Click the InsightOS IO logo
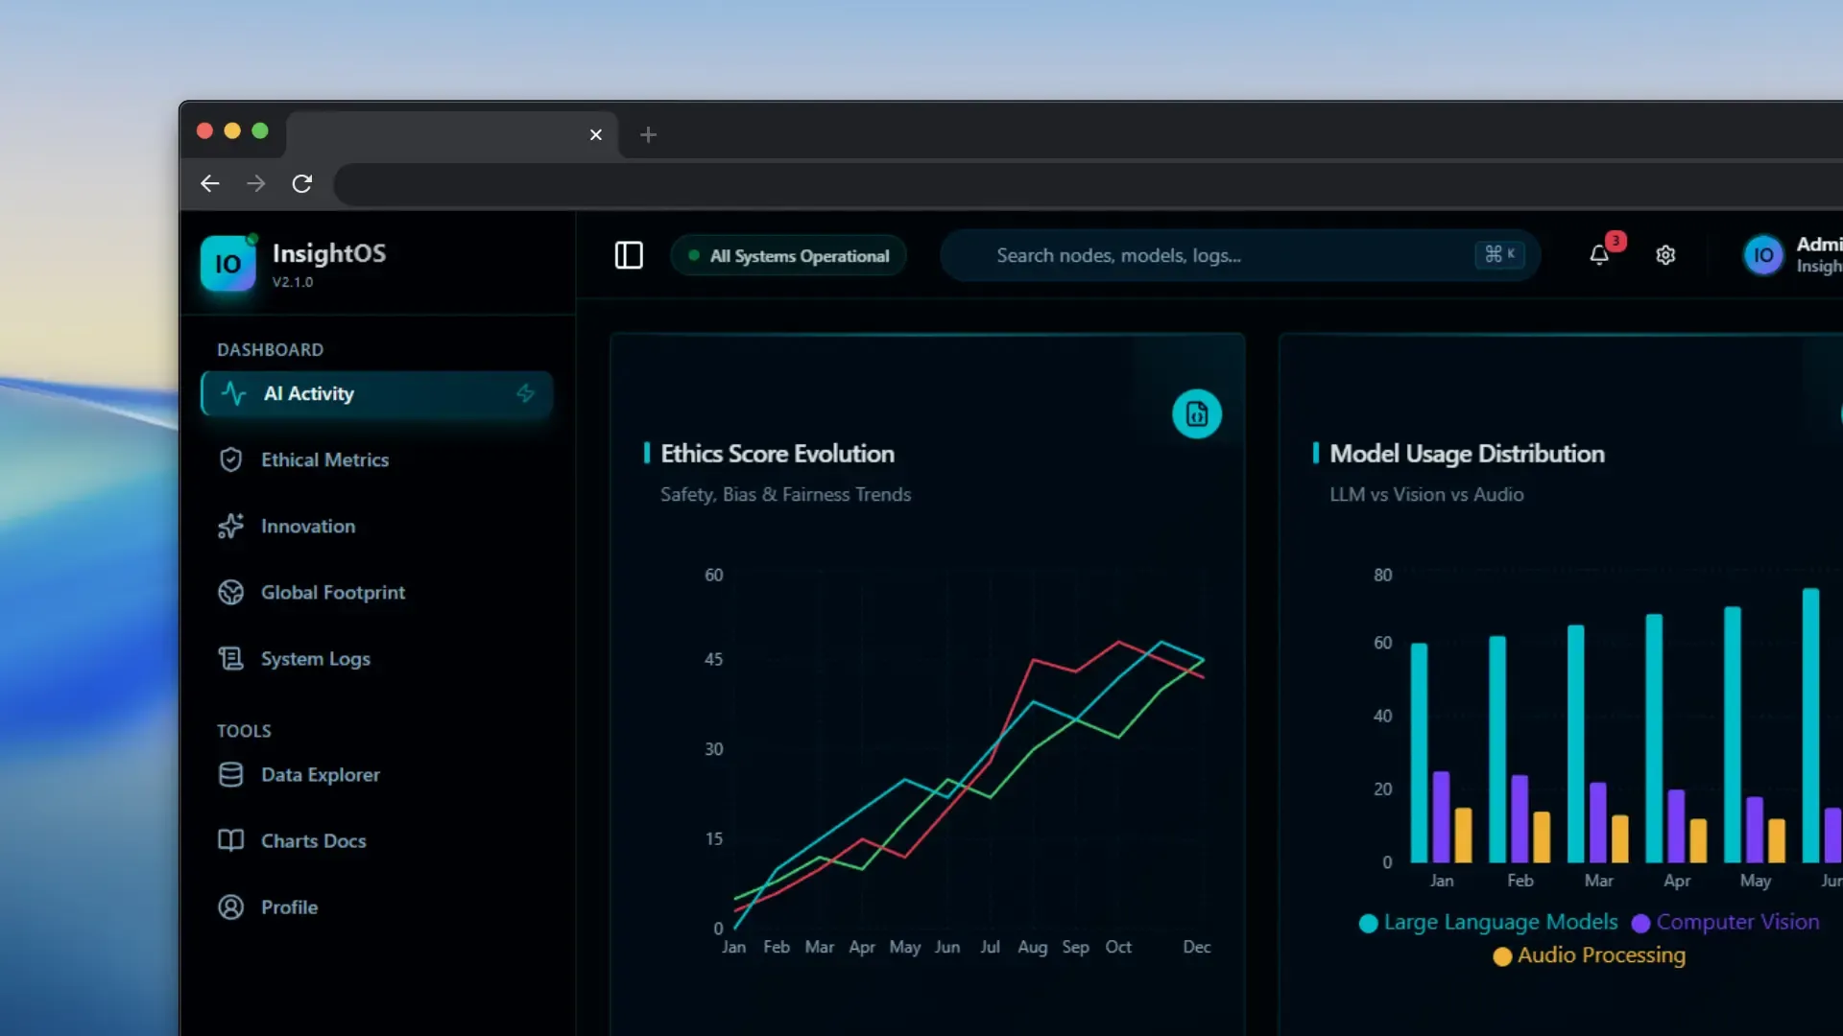1843x1036 pixels. pyautogui.click(x=227, y=263)
